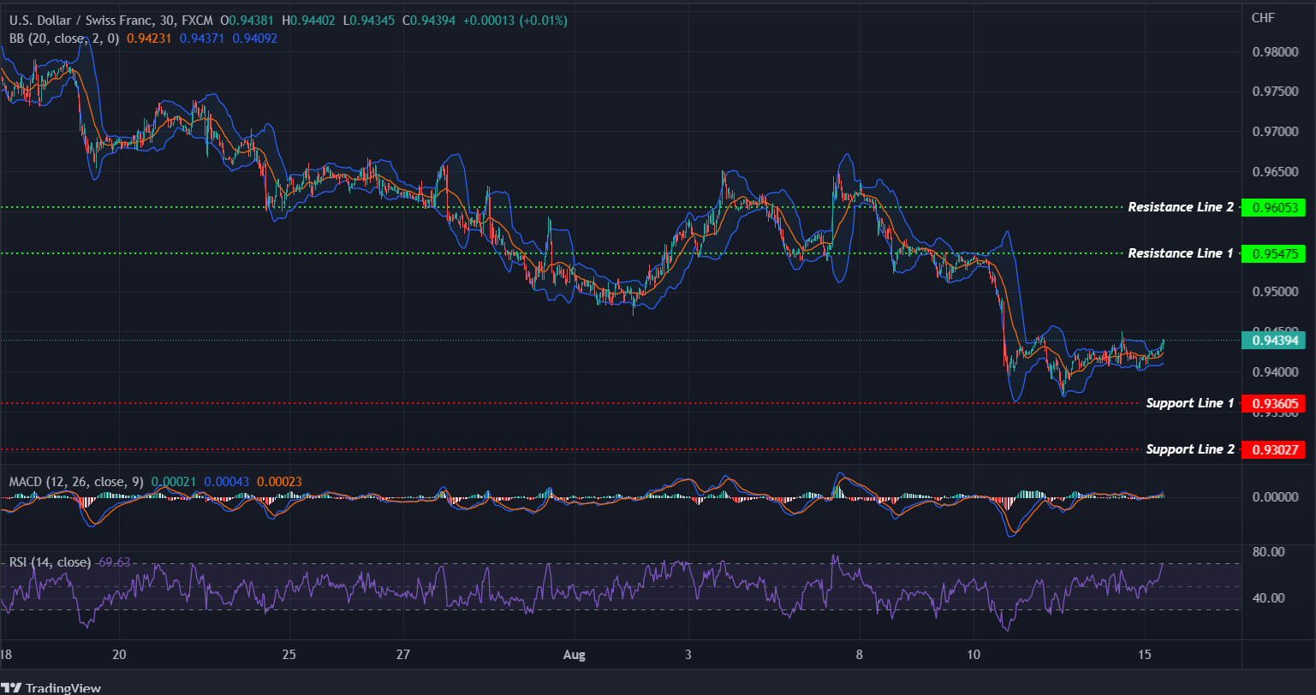Click the Support Line 1 label 0.93605
The height and width of the screenshot is (695, 1316).
pyautogui.click(x=1274, y=403)
